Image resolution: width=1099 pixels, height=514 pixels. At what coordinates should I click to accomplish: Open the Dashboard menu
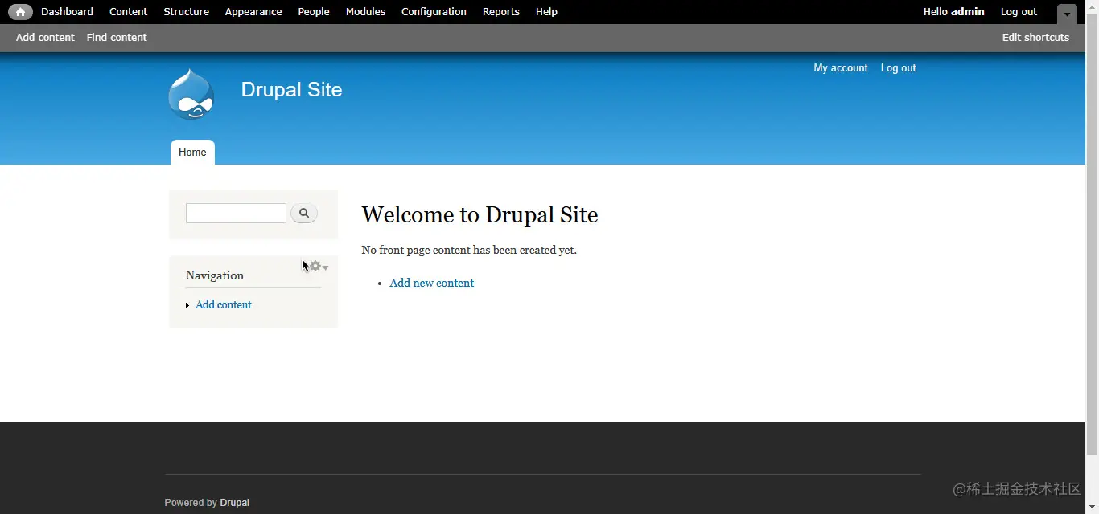click(67, 12)
